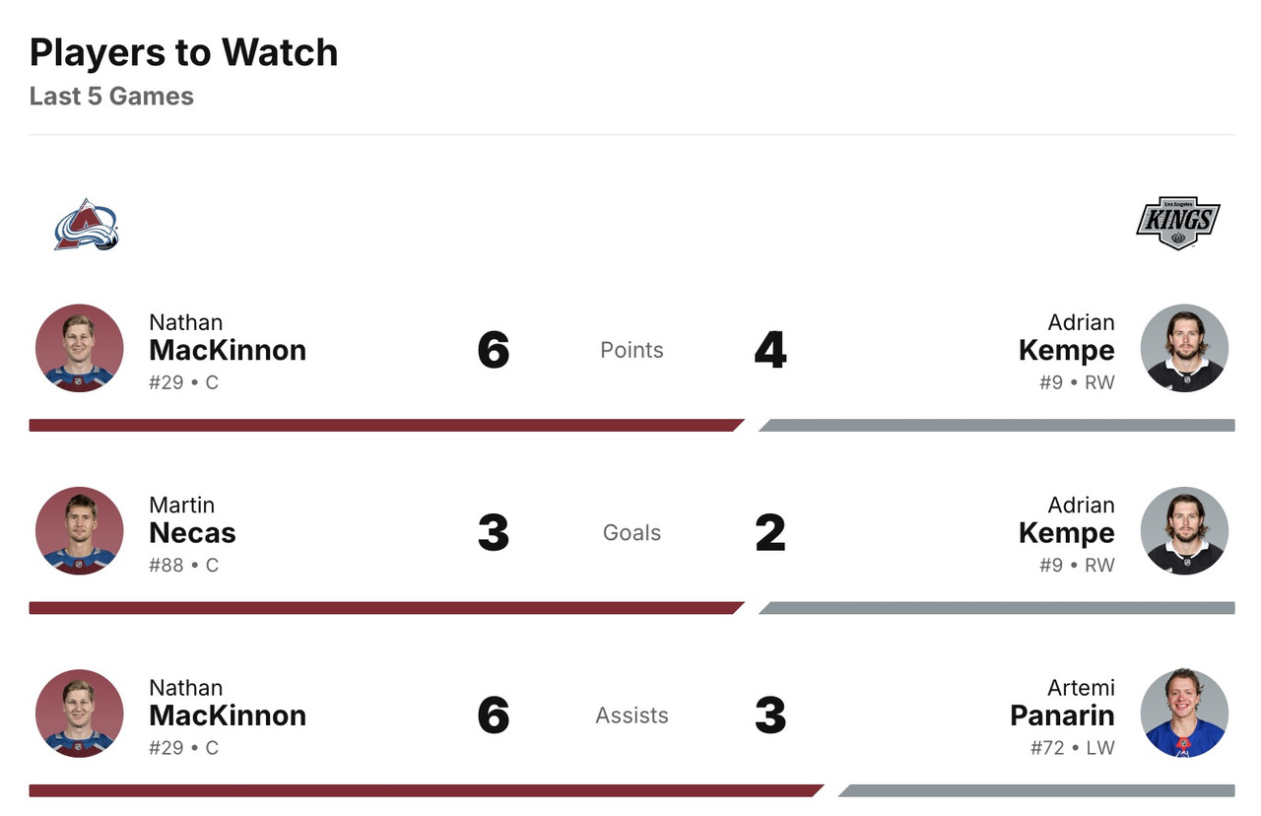Click Artemi Panarin's player headshot
Viewport: 1261px width, 816px height.
coord(1184,714)
